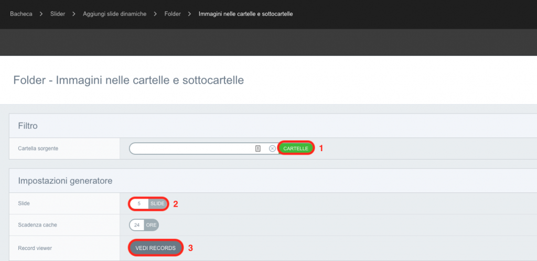
Task: Click the Immagini nelle cartelle e sottocartelle breadcrumb
Action: pyautogui.click(x=245, y=14)
